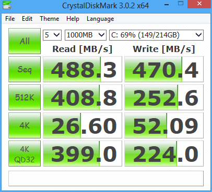The image size is (212, 192).
Task: Open the File menu
Action: (x=10, y=19)
